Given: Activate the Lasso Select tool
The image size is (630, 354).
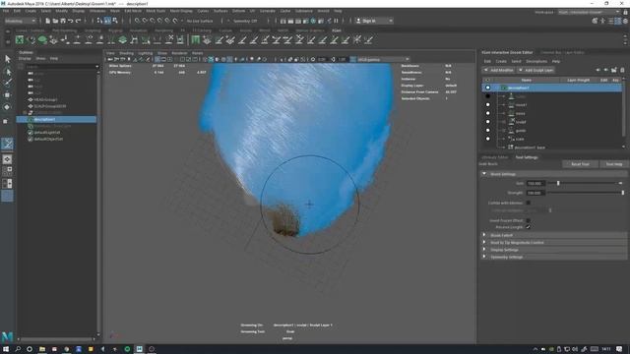Looking at the screenshot, I should (7, 72).
